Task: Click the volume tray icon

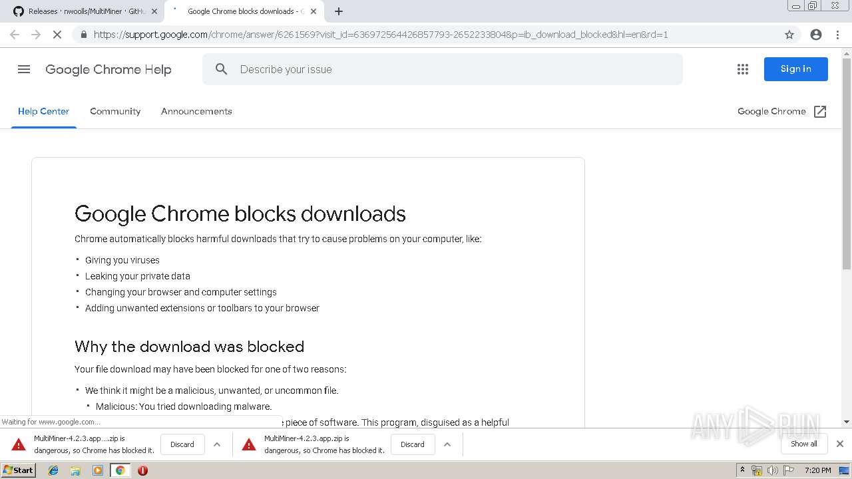Action: pyautogui.click(x=773, y=470)
